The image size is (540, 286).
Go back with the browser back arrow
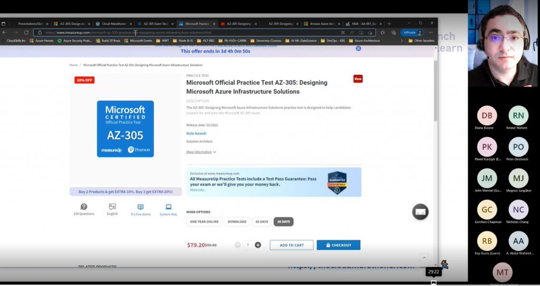4,33
